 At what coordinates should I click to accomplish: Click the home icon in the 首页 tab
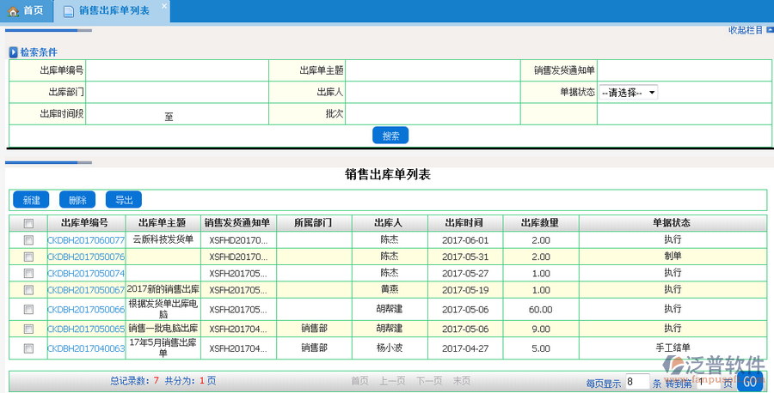point(13,10)
